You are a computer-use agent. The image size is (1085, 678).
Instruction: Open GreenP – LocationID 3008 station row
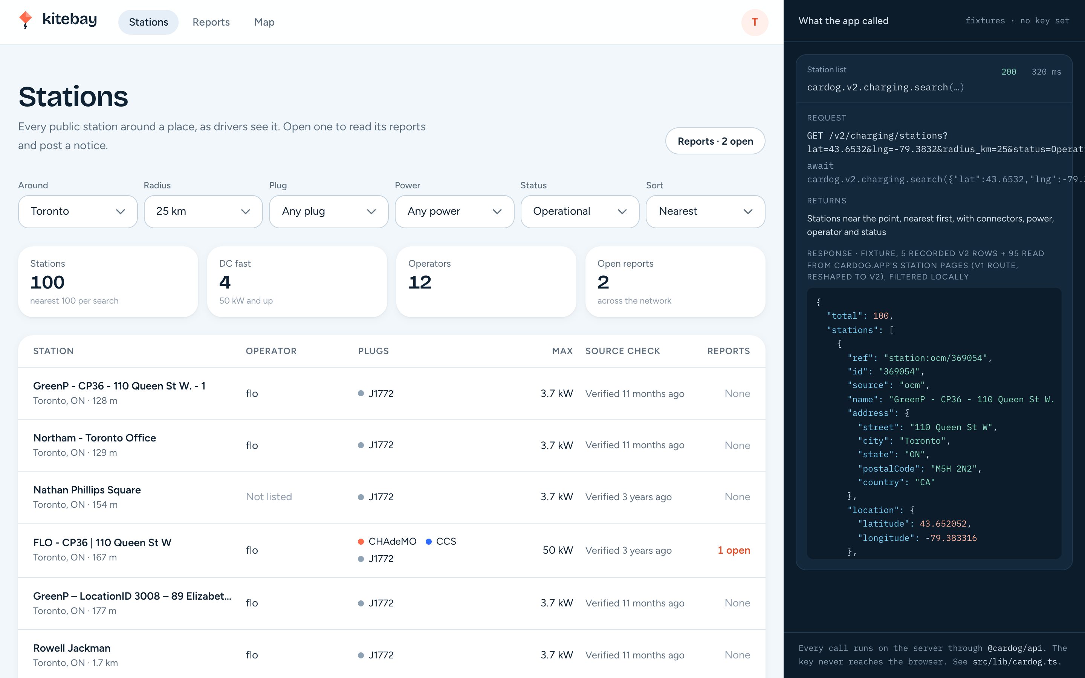[x=391, y=603]
